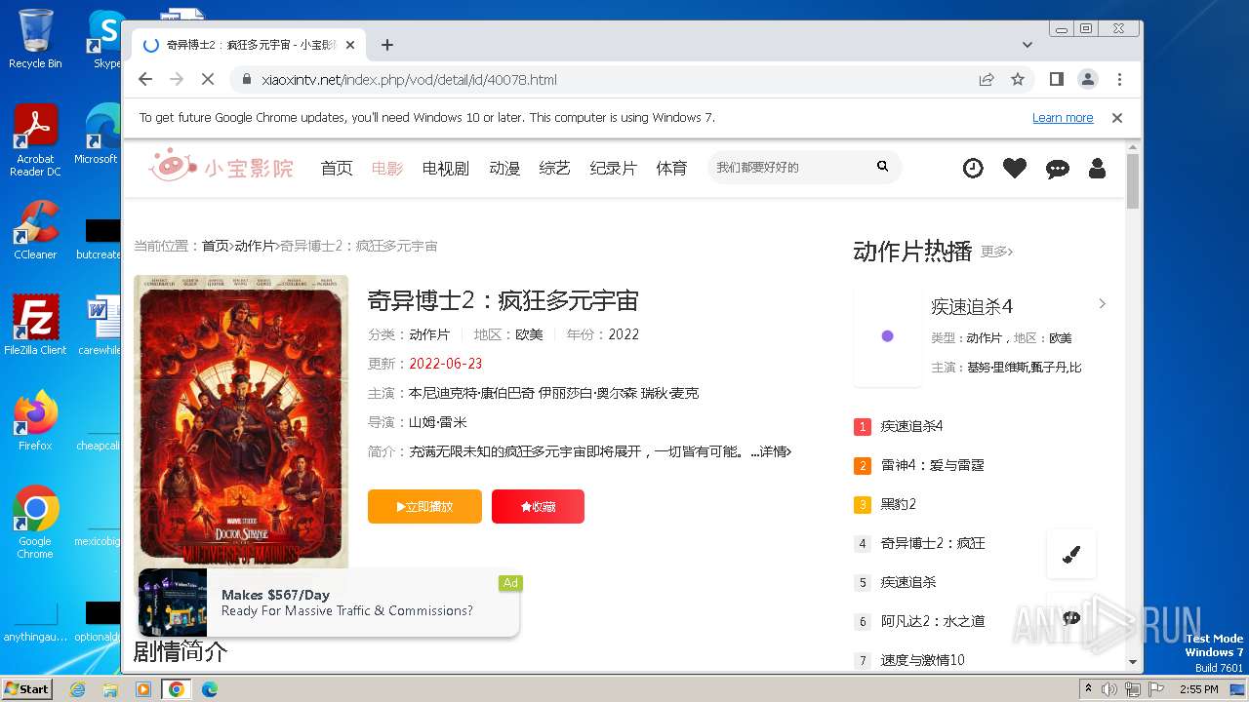Viewport: 1249px width, 702px height.
Task: Open the CCleaner desktop shortcut
Action: click(35, 231)
